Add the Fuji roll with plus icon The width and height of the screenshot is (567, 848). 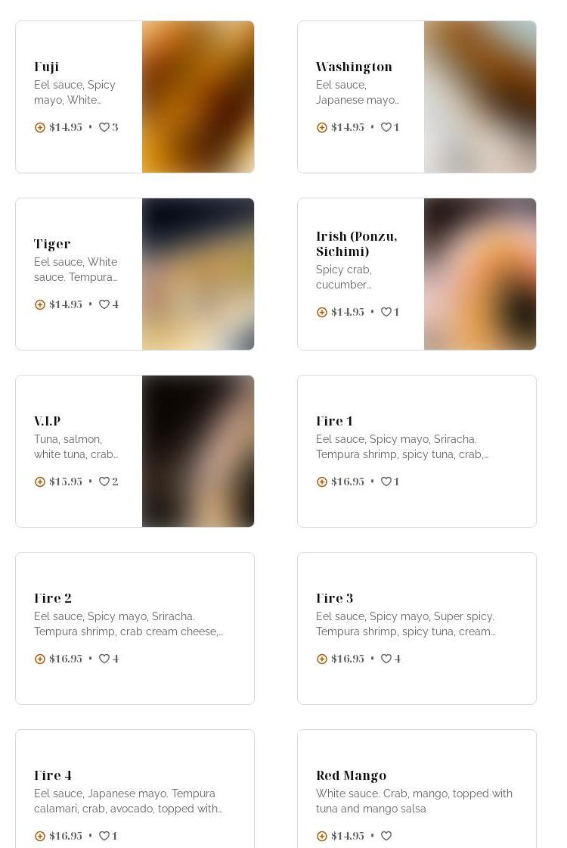(x=39, y=128)
